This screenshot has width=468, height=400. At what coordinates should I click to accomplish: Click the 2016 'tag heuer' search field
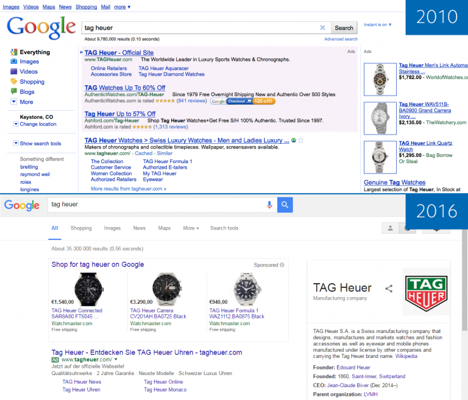pyautogui.click(x=155, y=205)
